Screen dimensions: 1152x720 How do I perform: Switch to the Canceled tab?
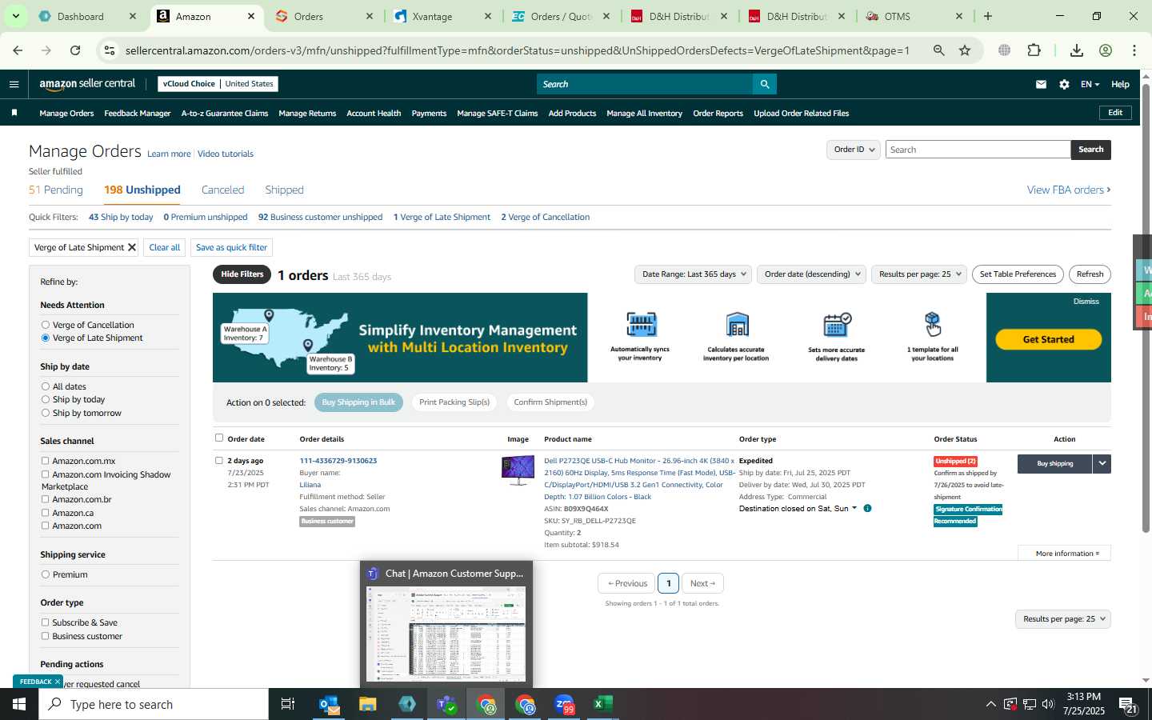tap(222, 190)
